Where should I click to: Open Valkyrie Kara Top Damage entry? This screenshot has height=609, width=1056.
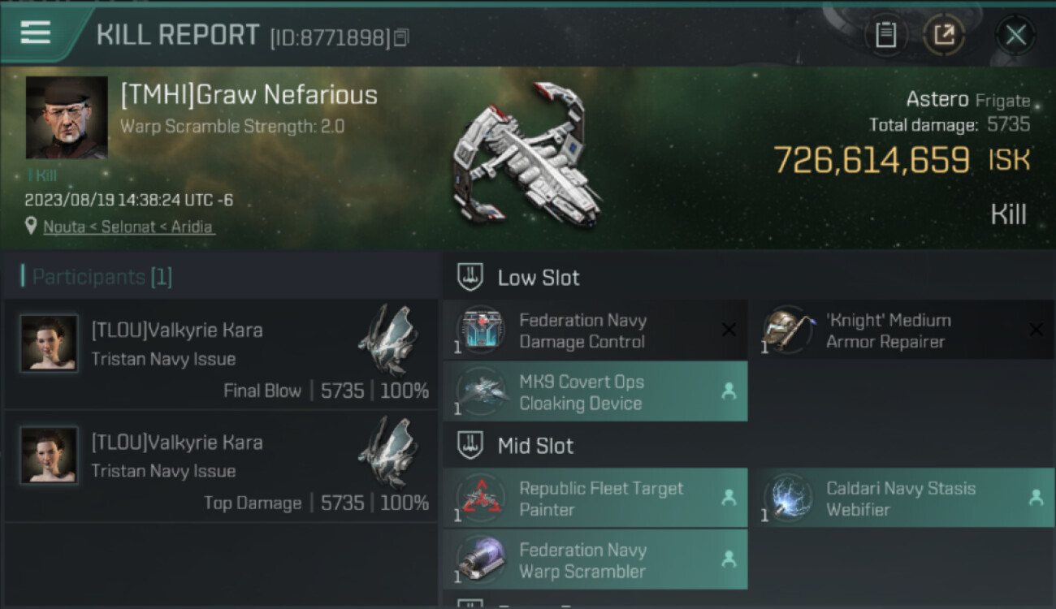click(221, 467)
